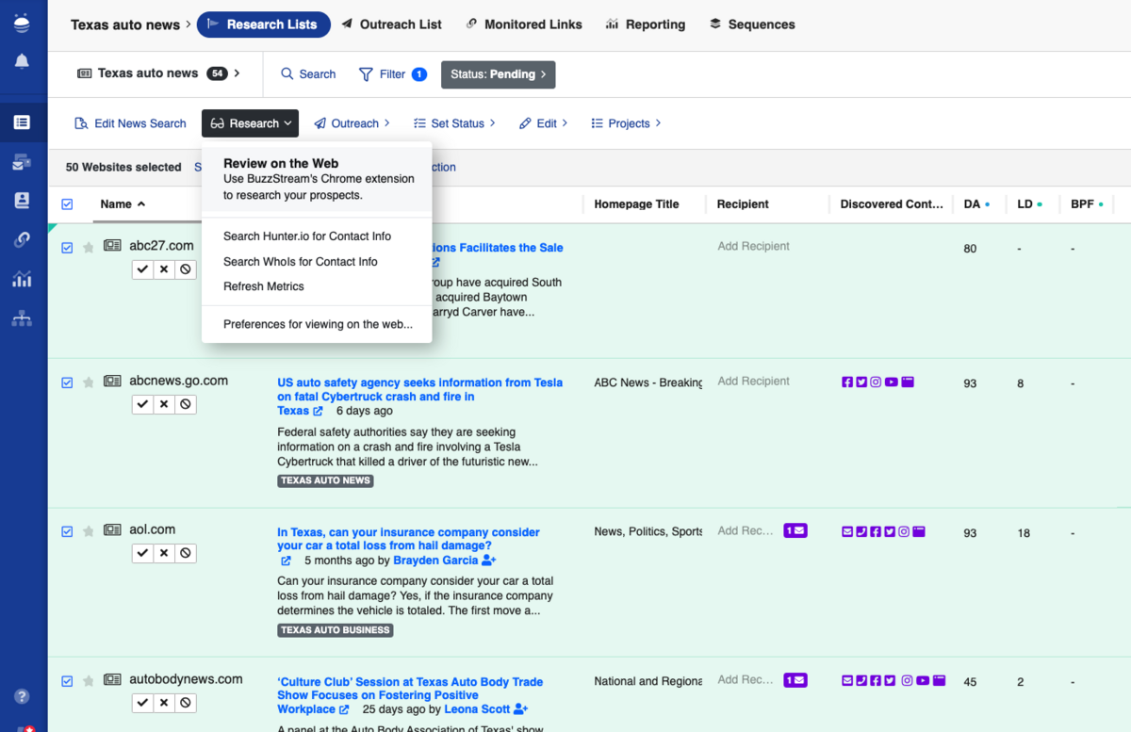Choose Refresh Metrics from Research menu
Screen dimensions: 1131x732
(x=264, y=286)
